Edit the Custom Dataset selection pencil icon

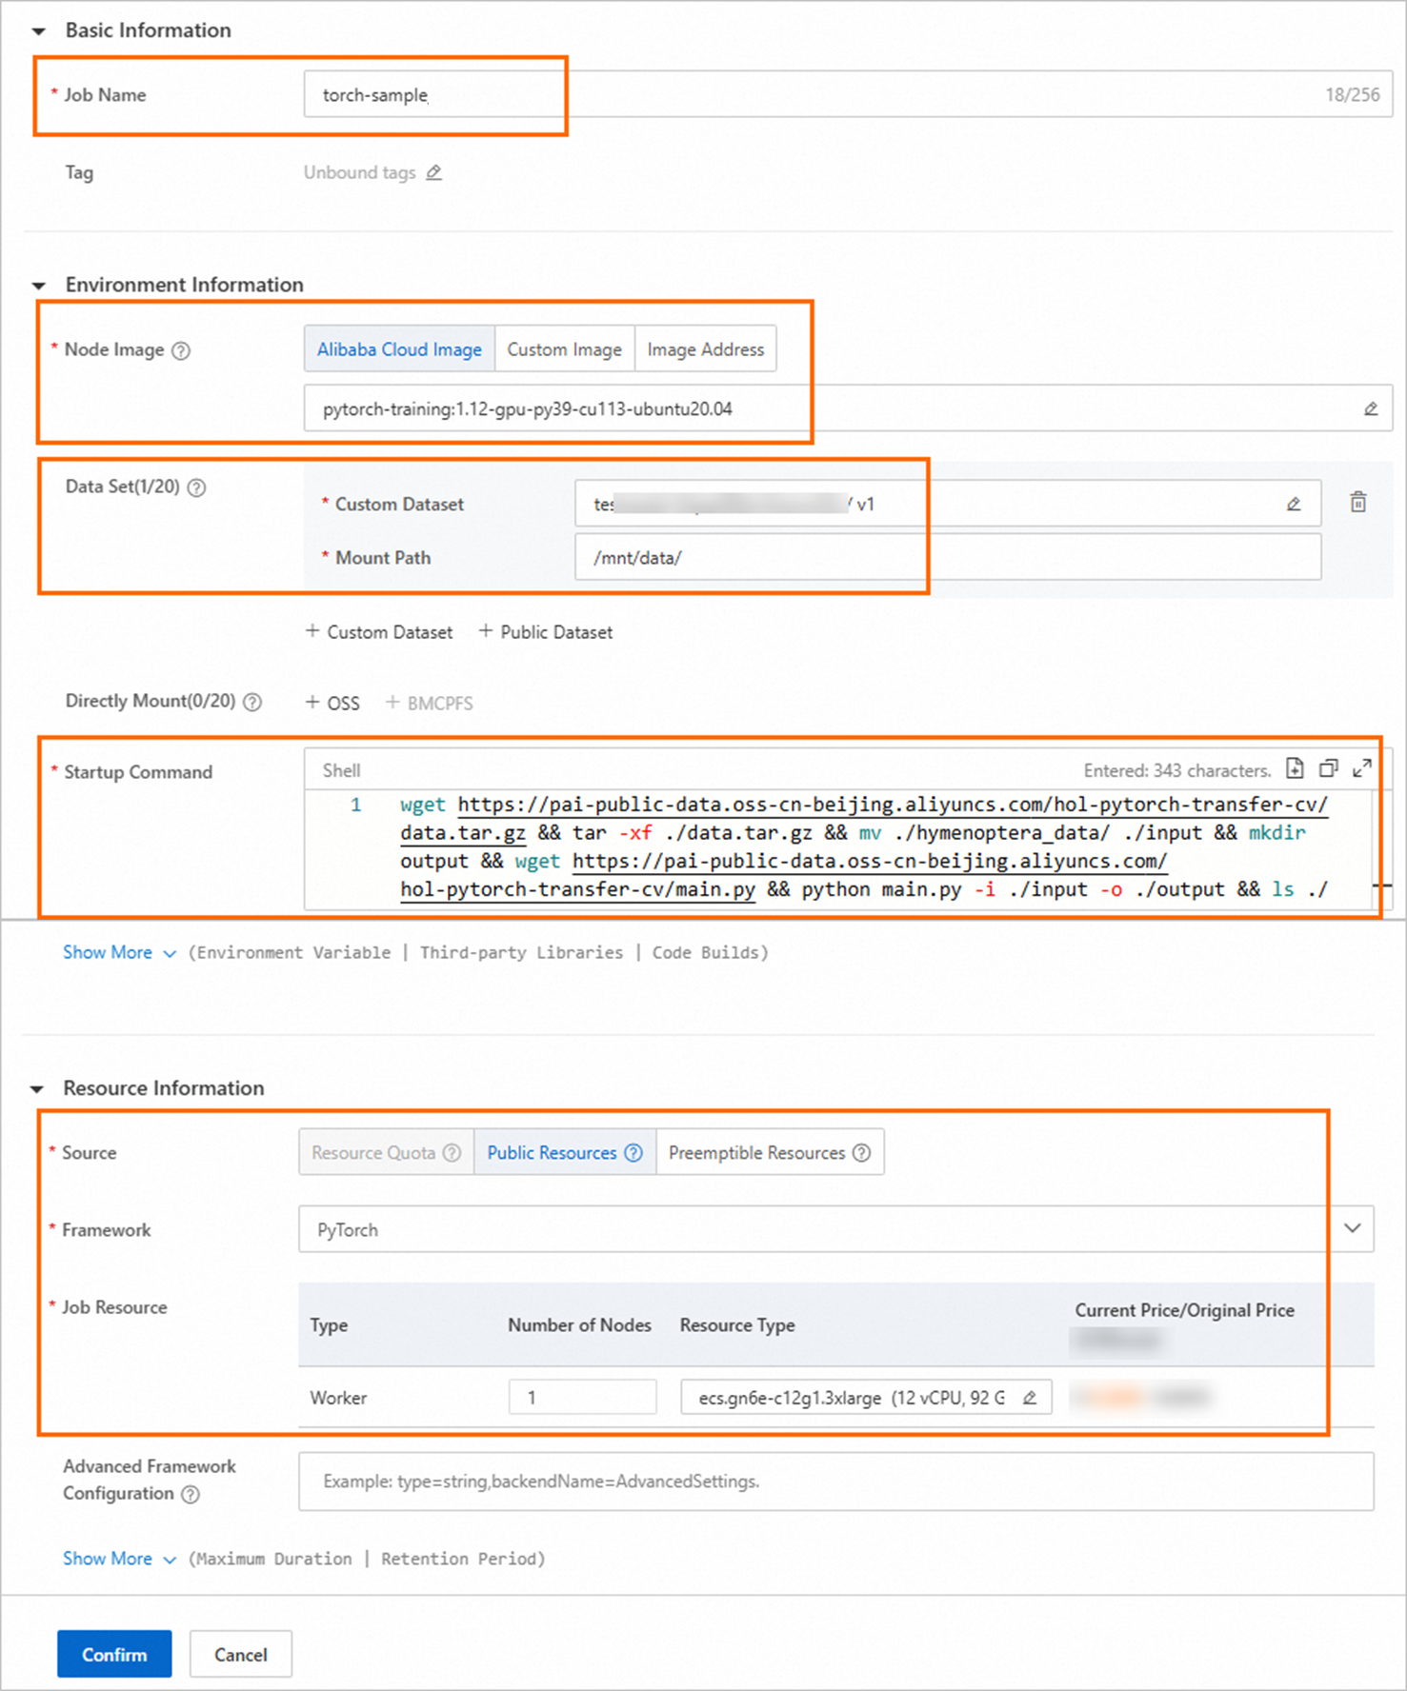click(x=1293, y=504)
